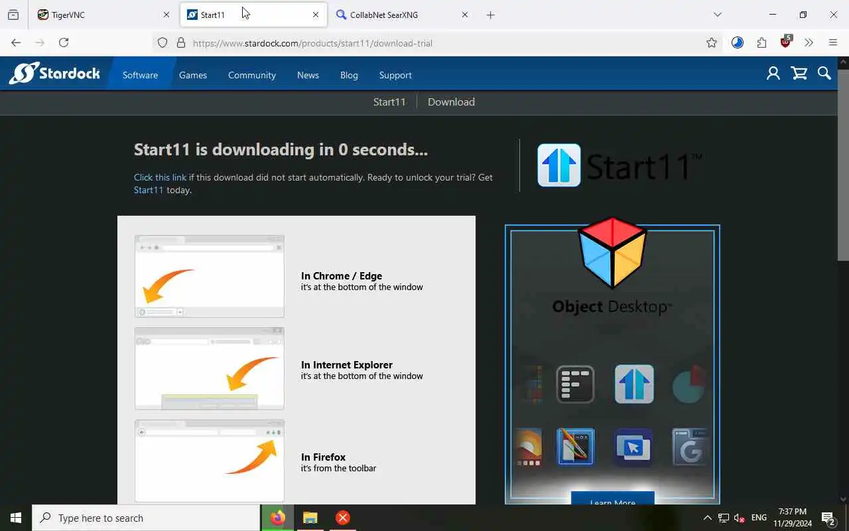The width and height of the screenshot is (849, 531).
Task: Click the uBlock Origin shield icon
Action: pos(786,42)
